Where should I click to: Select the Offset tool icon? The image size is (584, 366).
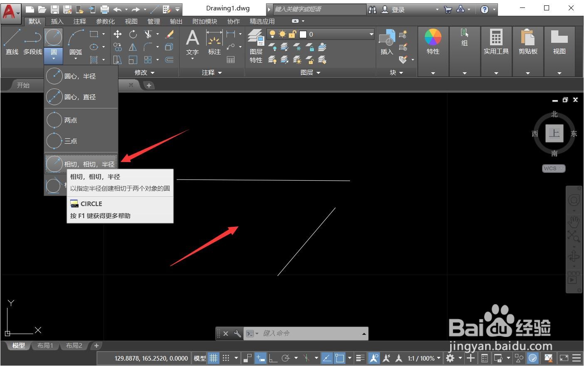pos(170,60)
